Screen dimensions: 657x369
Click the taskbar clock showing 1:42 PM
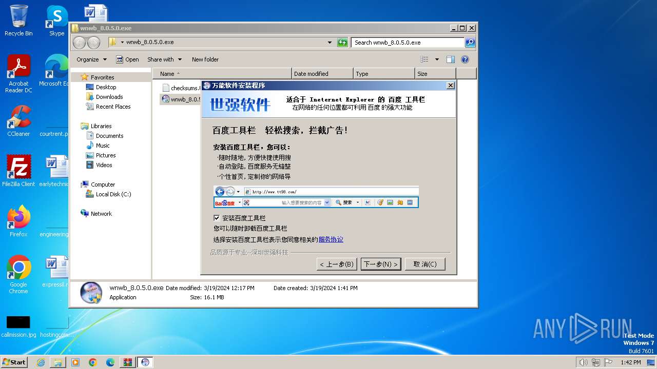630,362
